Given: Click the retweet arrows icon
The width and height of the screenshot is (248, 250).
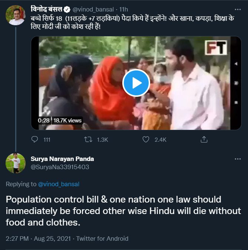Looking at the screenshot, I should pyautogui.click(x=88, y=139).
